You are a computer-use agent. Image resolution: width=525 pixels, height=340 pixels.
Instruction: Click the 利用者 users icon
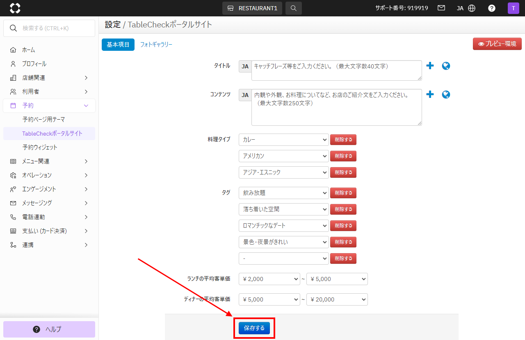[x=13, y=91]
